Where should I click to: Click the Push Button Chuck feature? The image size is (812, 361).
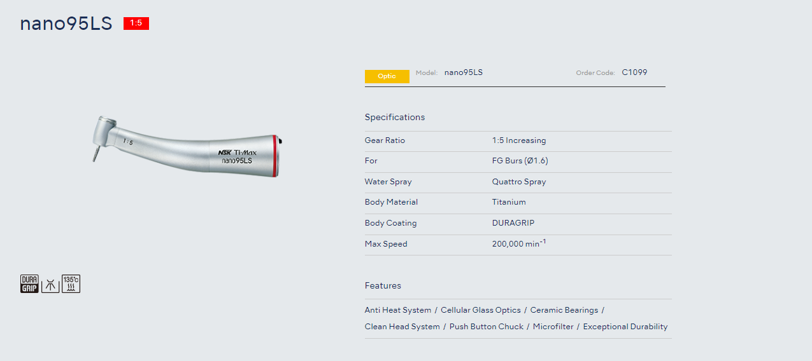pyautogui.click(x=486, y=327)
